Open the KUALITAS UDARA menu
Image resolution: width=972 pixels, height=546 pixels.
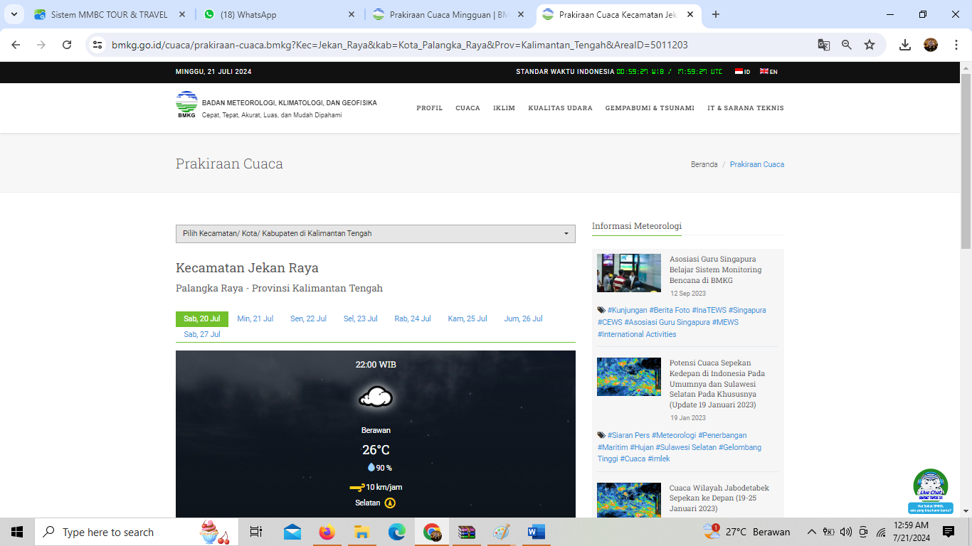click(560, 108)
